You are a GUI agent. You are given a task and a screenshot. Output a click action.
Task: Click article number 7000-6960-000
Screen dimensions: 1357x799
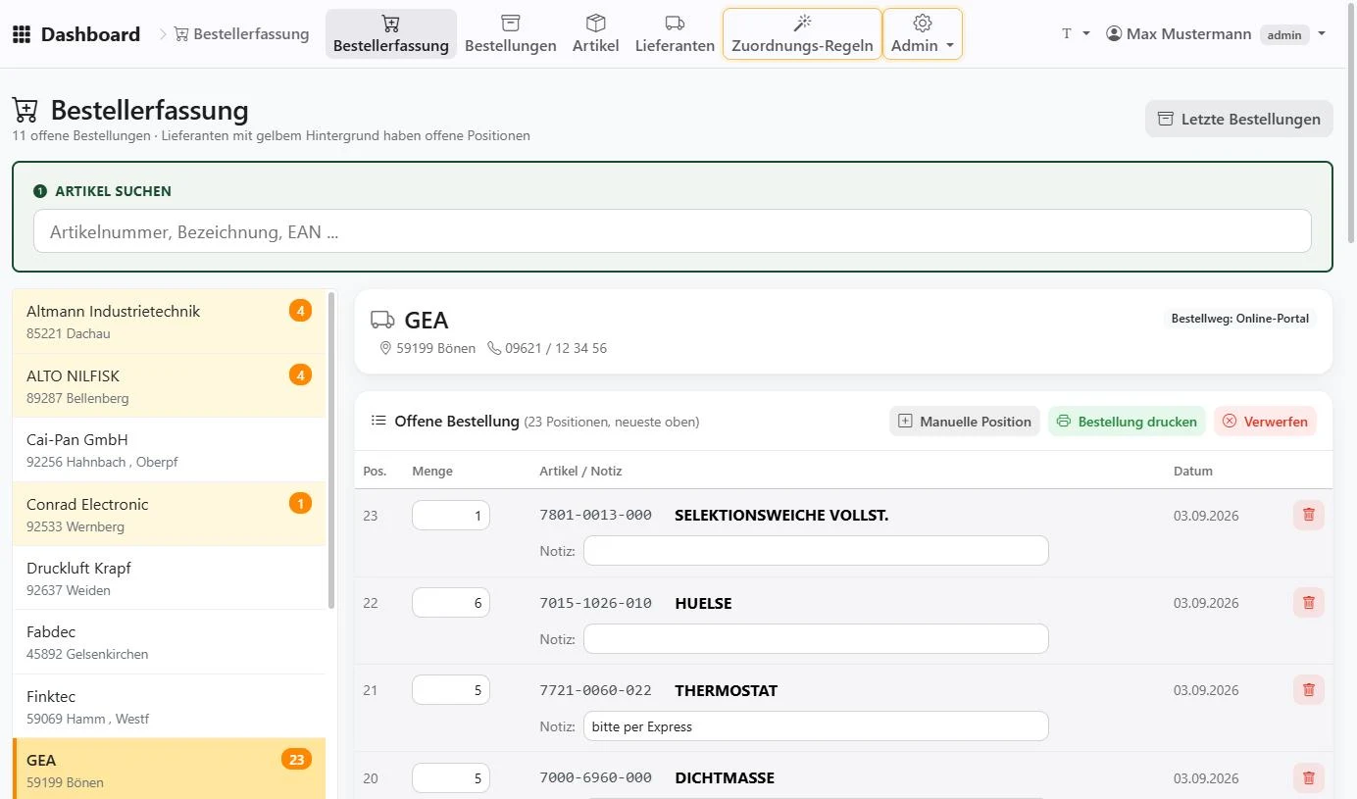tap(595, 777)
